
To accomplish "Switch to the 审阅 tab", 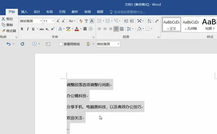I will coord(88,12).
